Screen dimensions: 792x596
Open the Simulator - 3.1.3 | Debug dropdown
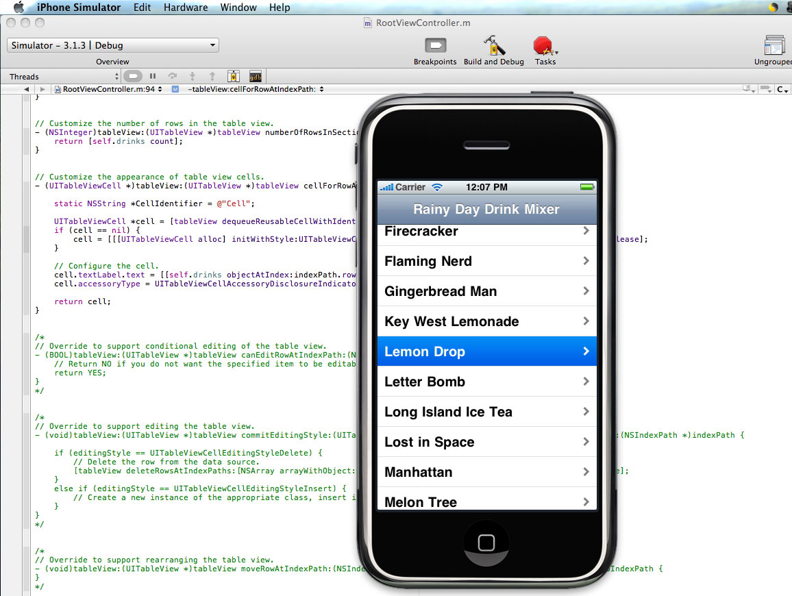pos(112,45)
